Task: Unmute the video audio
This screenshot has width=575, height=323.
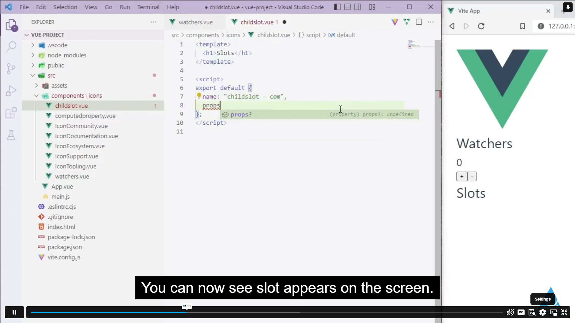Action: (x=510, y=312)
